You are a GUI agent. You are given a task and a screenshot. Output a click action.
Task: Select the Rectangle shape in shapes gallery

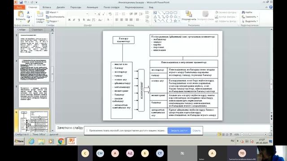[x=167, y=13]
